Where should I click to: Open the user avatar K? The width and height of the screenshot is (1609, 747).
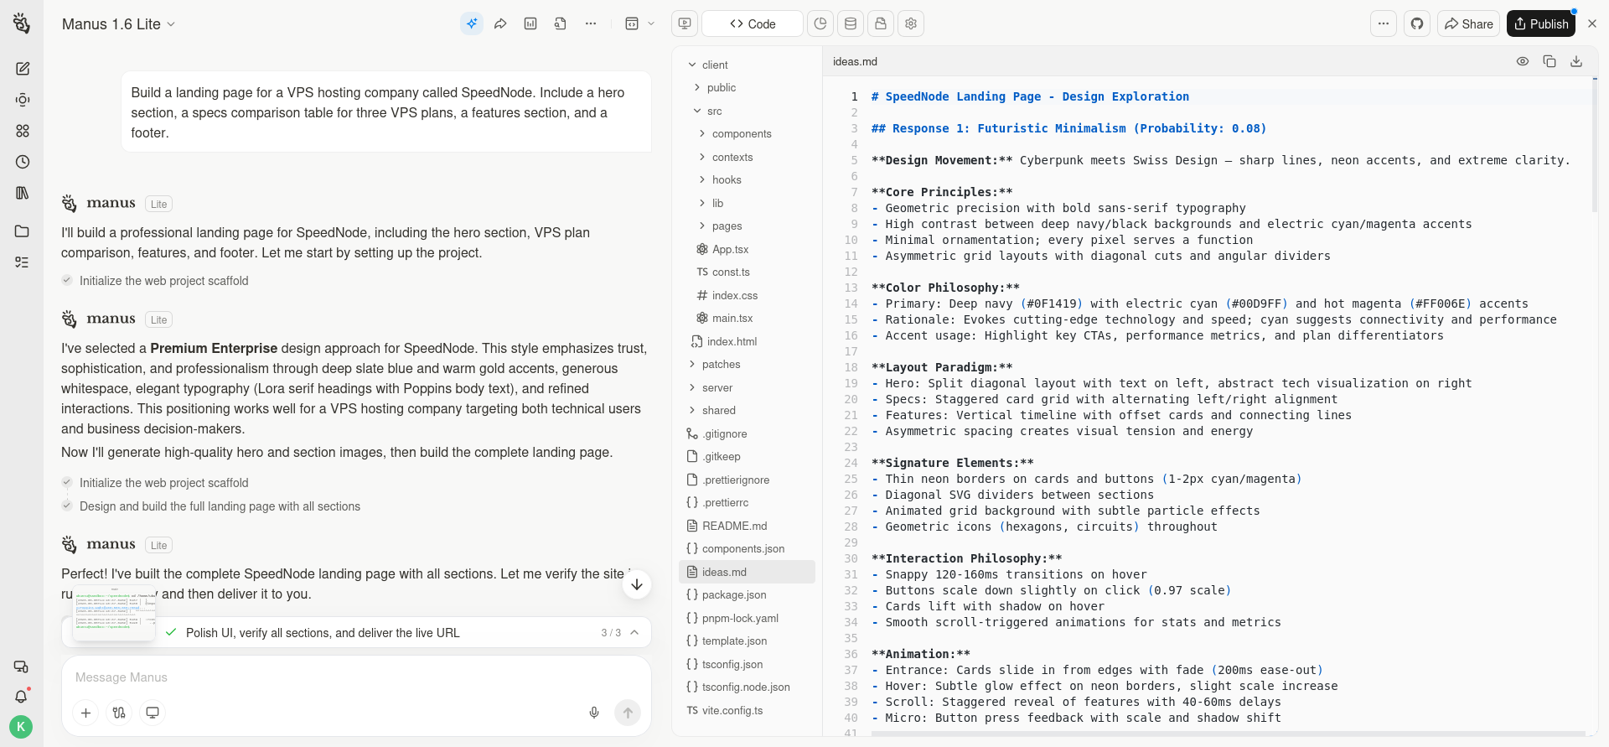click(21, 727)
